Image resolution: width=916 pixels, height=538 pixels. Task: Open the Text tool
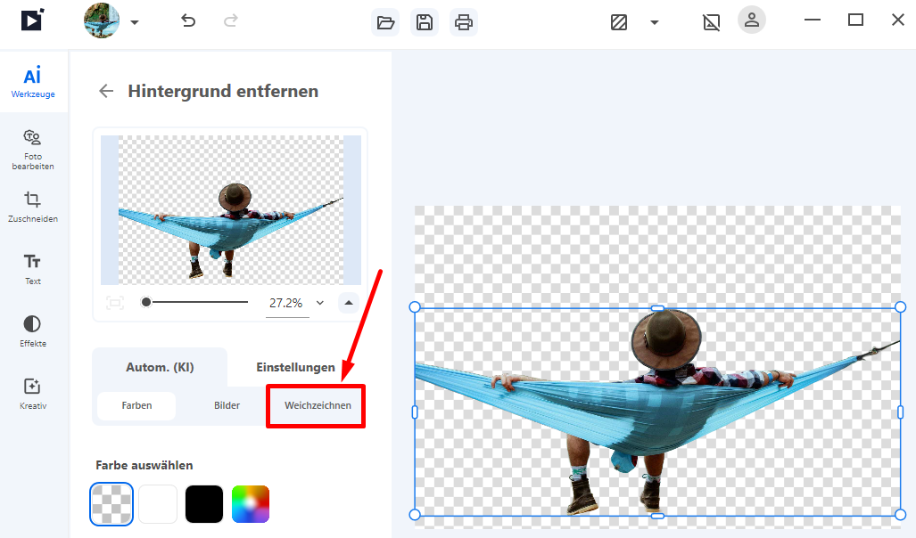[33, 269]
